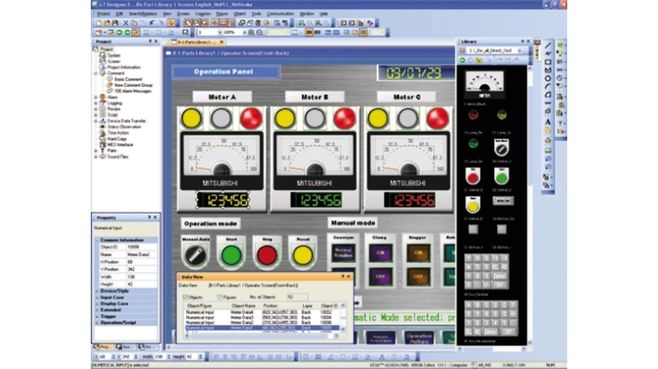Select the Text tool in the figure toolbar

(547, 122)
